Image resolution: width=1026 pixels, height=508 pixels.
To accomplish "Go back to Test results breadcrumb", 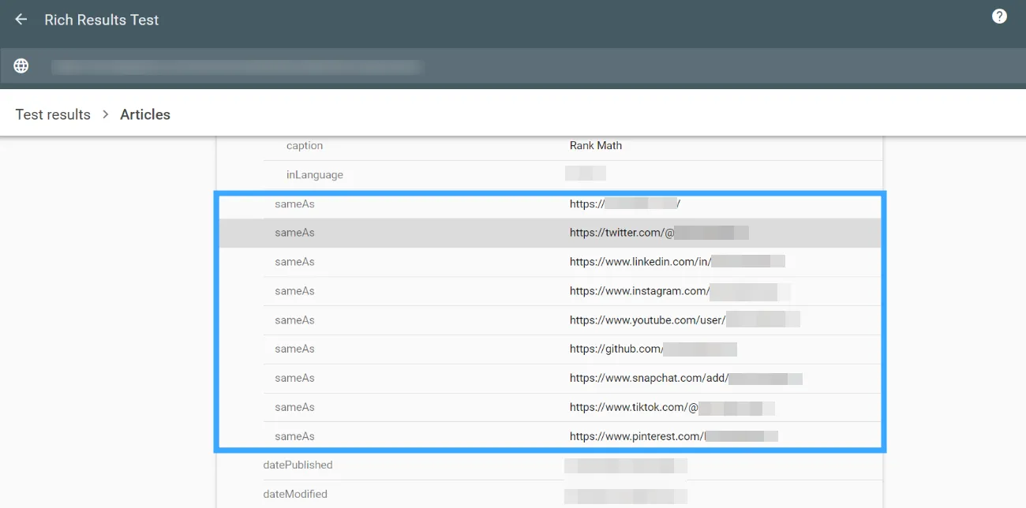I will pos(53,114).
